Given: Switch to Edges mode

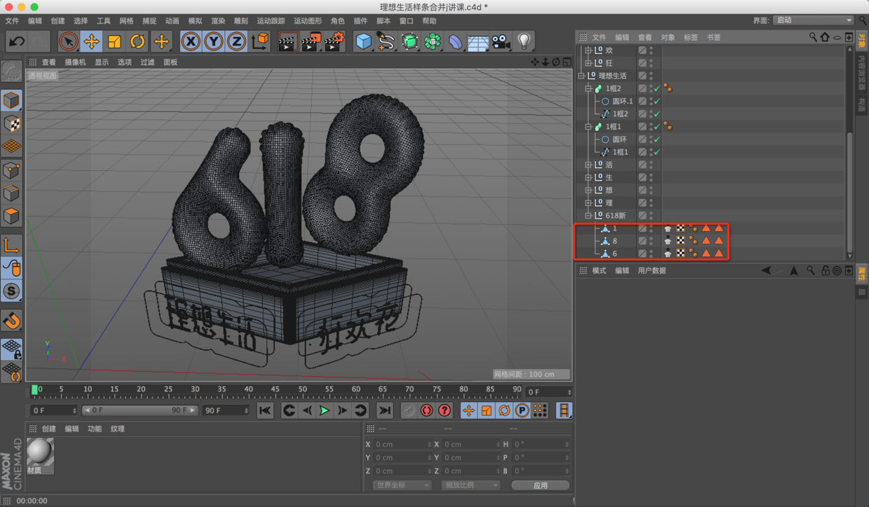Looking at the screenshot, I should click(11, 193).
